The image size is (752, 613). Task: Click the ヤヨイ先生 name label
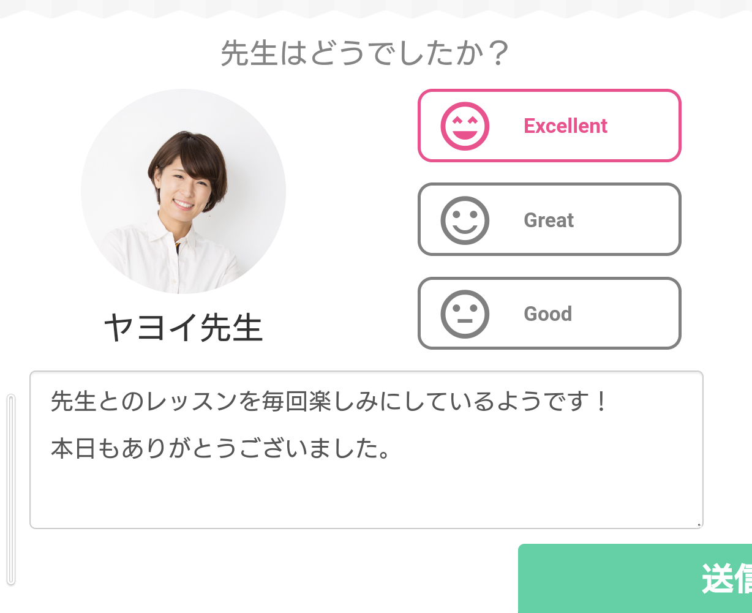[183, 328]
